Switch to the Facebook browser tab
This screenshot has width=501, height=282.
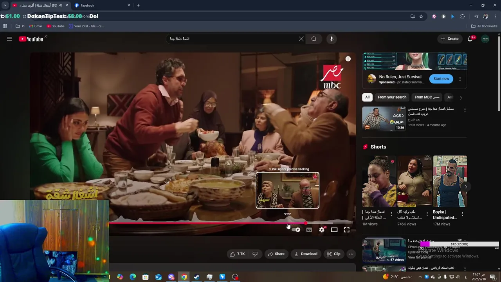click(102, 5)
